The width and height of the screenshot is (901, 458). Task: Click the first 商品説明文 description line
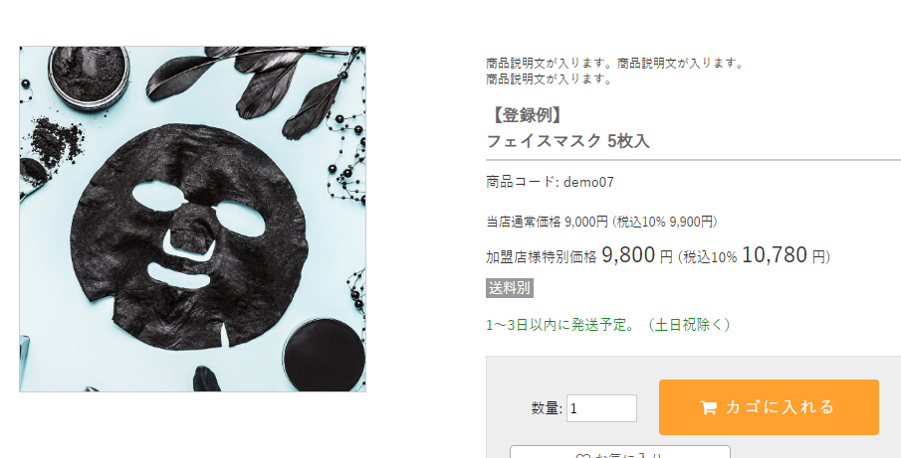[x=615, y=63]
